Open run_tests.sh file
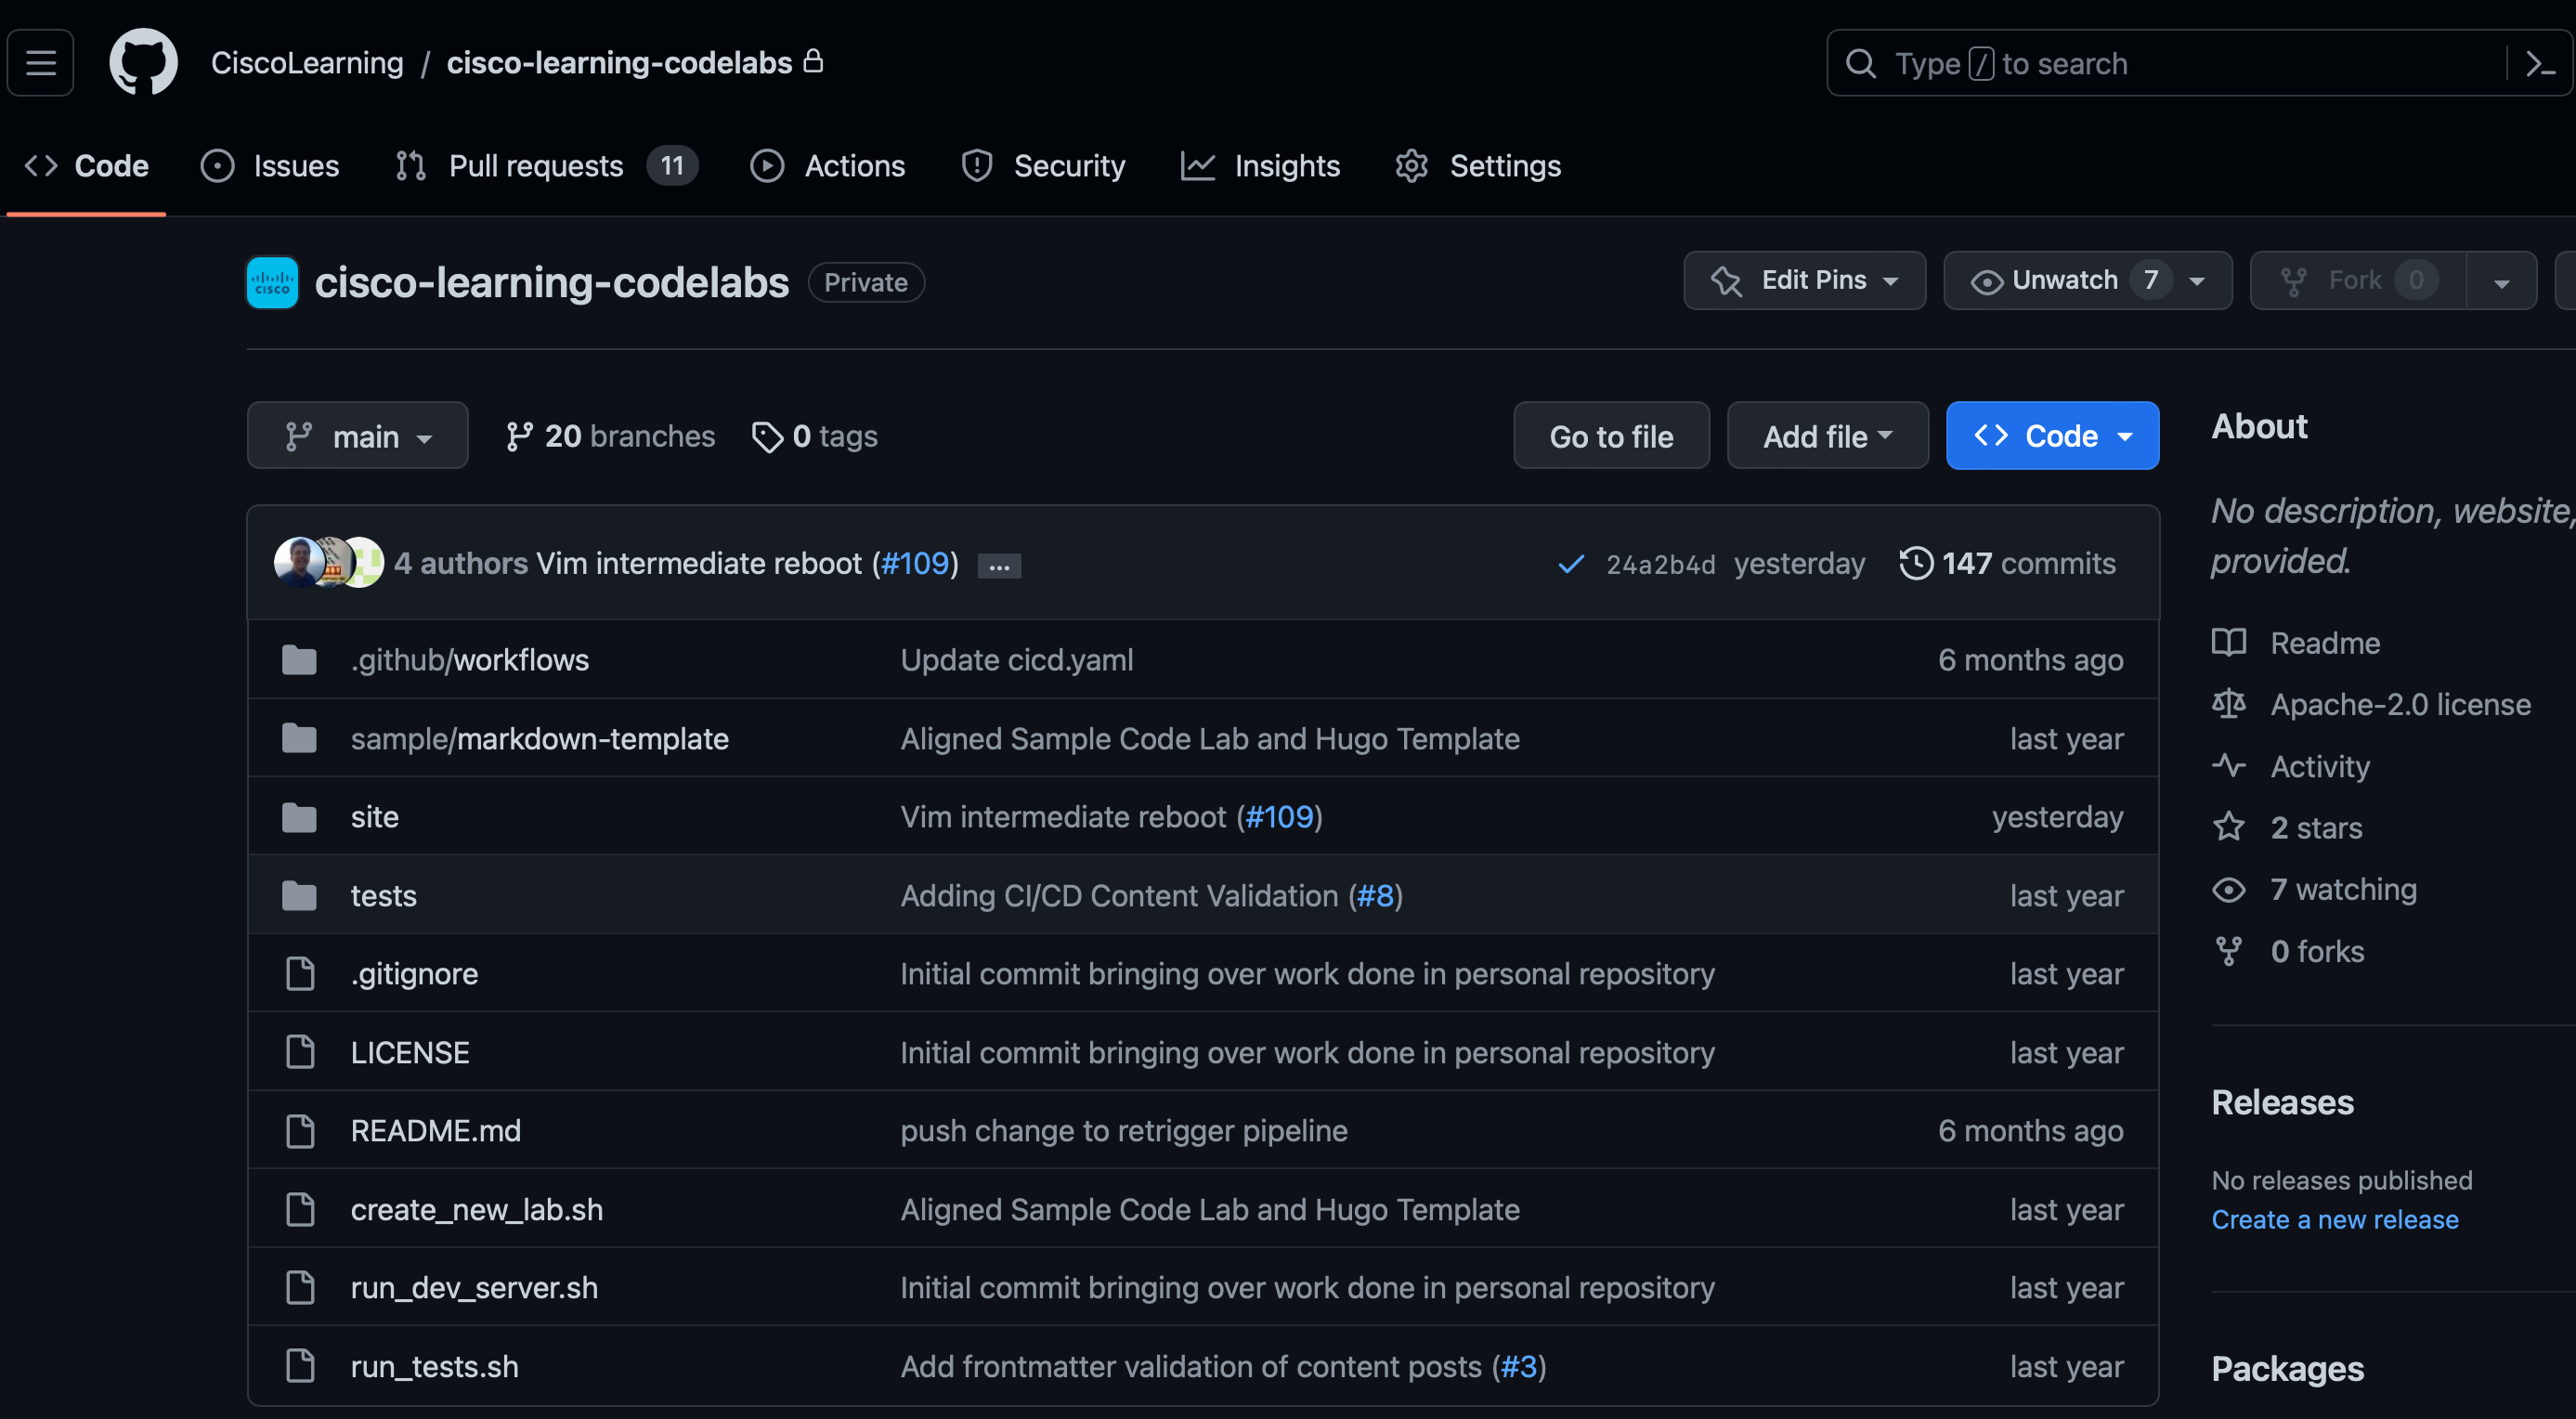Viewport: 2576px width, 1419px height. (x=435, y=1367)
